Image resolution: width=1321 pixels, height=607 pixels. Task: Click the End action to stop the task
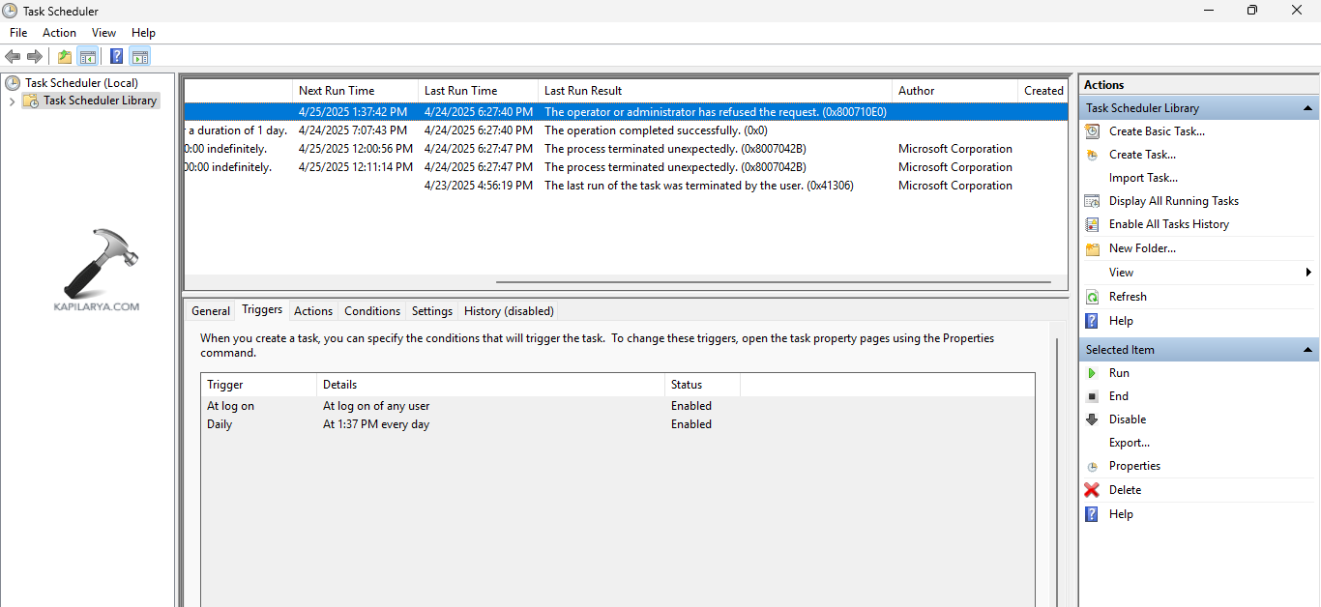pyautogui.click(x=1118, y=396)
